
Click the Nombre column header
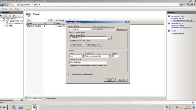(35, 24)
